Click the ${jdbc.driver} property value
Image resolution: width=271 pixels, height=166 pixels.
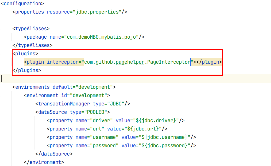click(x=156, y=120)
